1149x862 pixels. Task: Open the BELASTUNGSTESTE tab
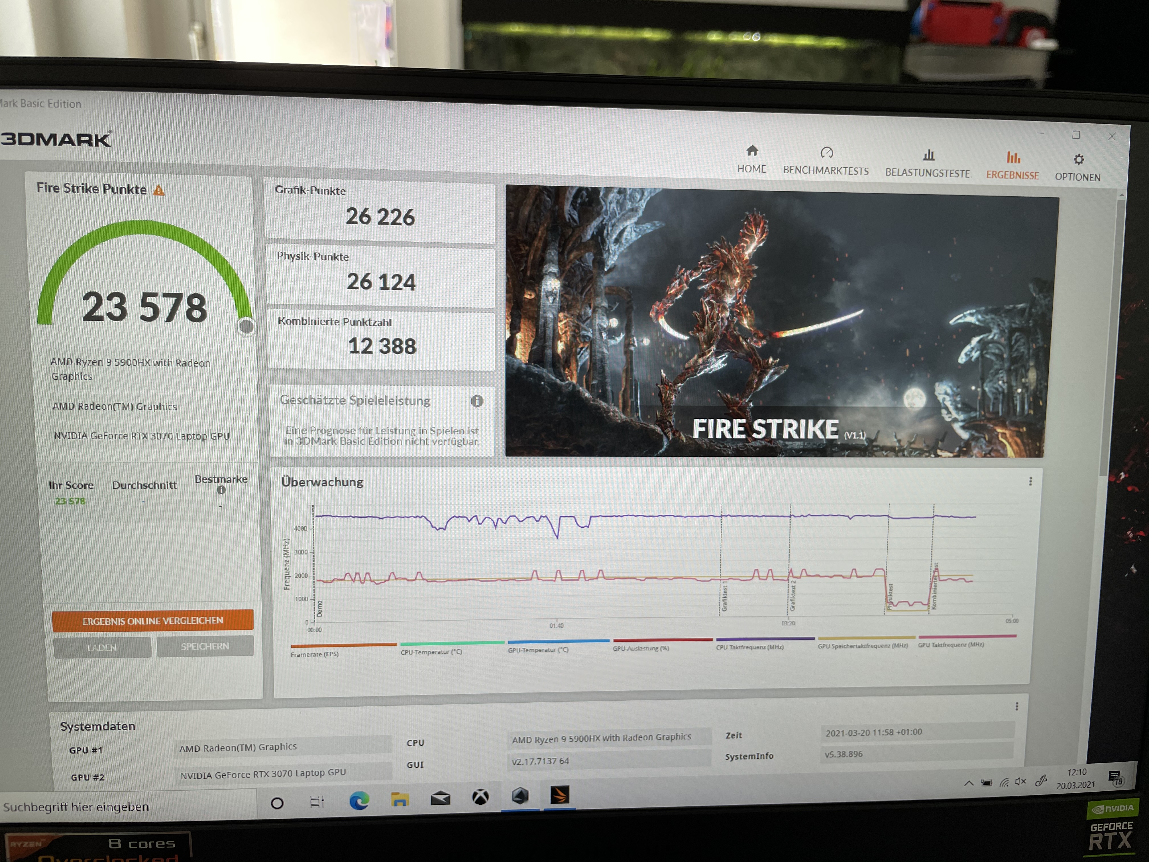click(x=927, y=164)
